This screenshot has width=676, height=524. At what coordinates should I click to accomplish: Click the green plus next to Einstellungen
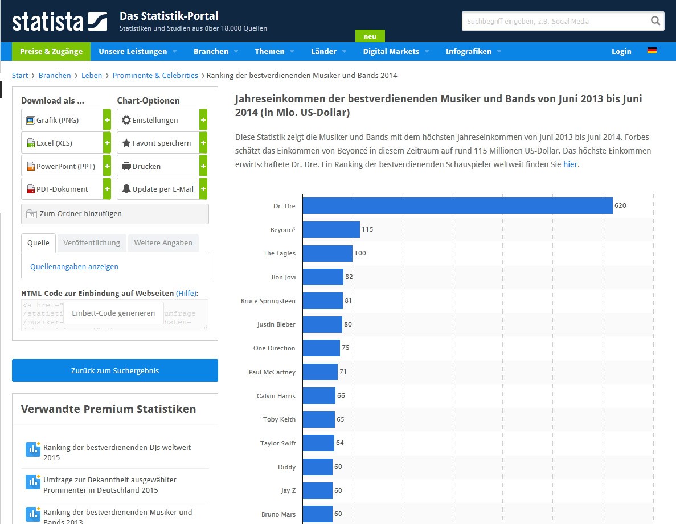pos(203,120)
